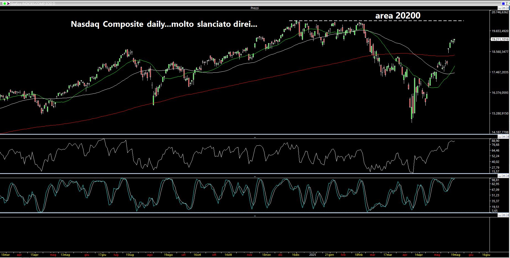This screenshot has height=258, width=510.
Task: Click the Prezzi panel header label
Action: click(255, 8)
